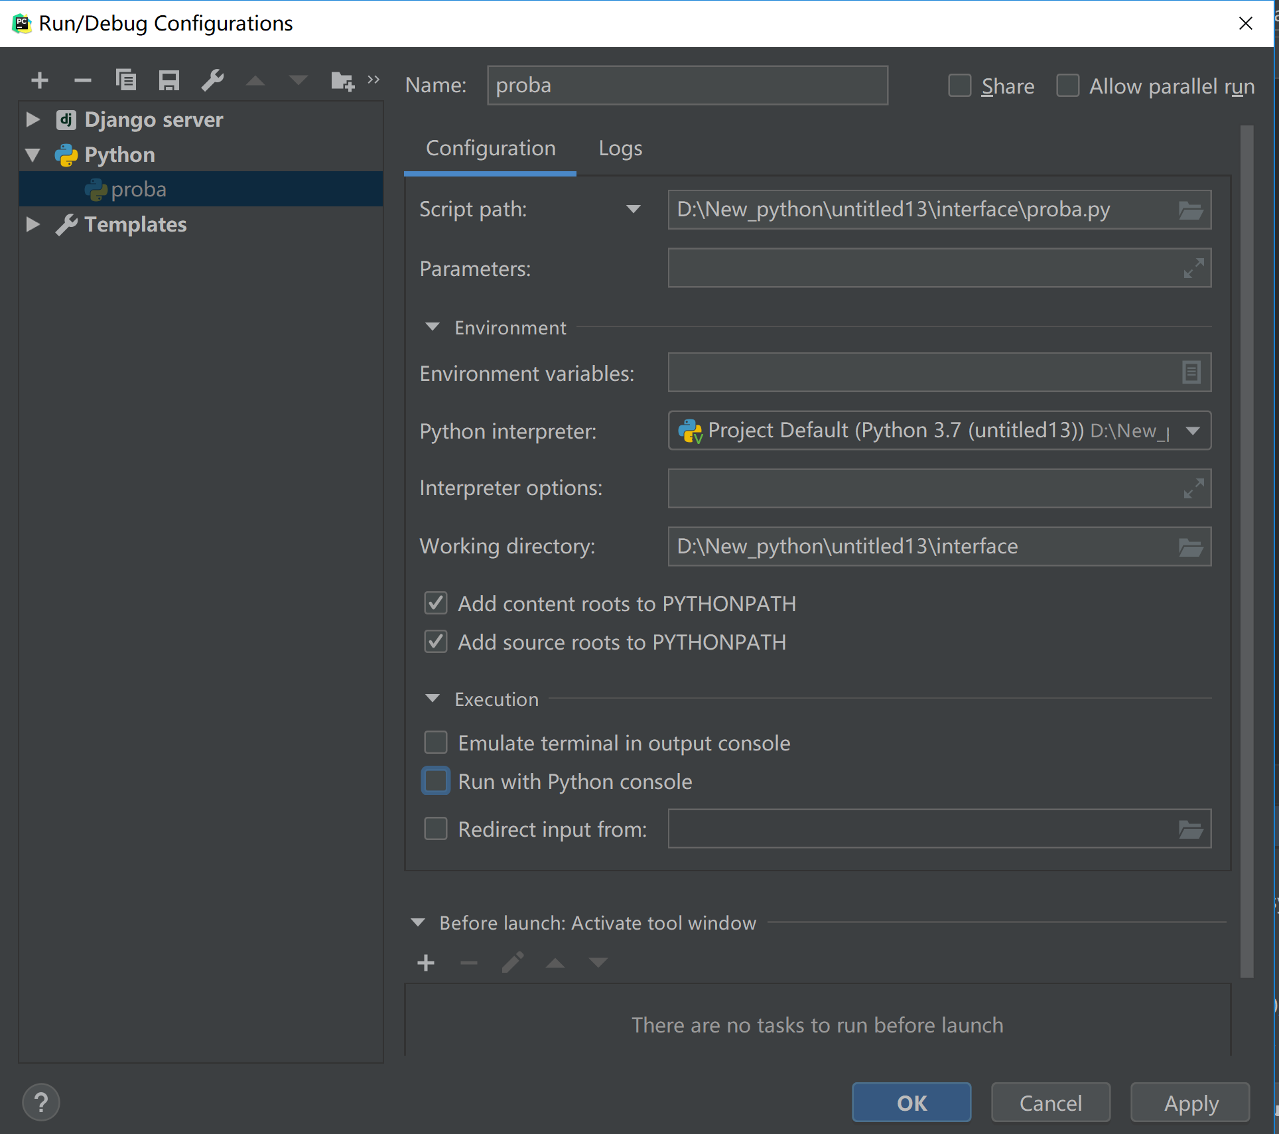This screenshot has height=1134, width=1279.
Task: Disable Add source roots to PYTHONPATH
Action: pos(435,642)
